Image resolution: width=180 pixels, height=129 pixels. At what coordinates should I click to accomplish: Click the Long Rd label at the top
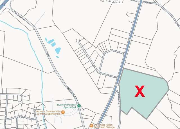[x=147, y=2]
